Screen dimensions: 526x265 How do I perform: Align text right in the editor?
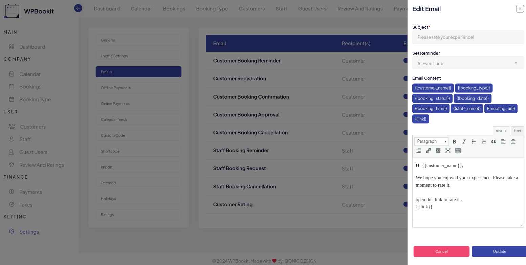coord(419,151)
